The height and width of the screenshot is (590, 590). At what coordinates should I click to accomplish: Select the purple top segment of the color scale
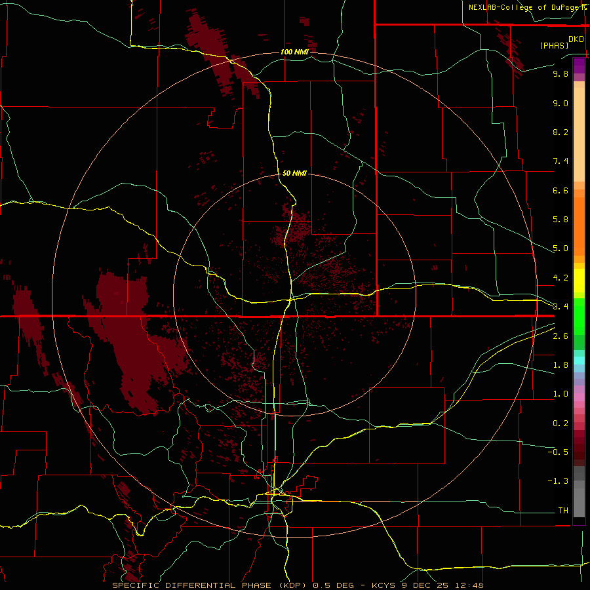[579, 66]
